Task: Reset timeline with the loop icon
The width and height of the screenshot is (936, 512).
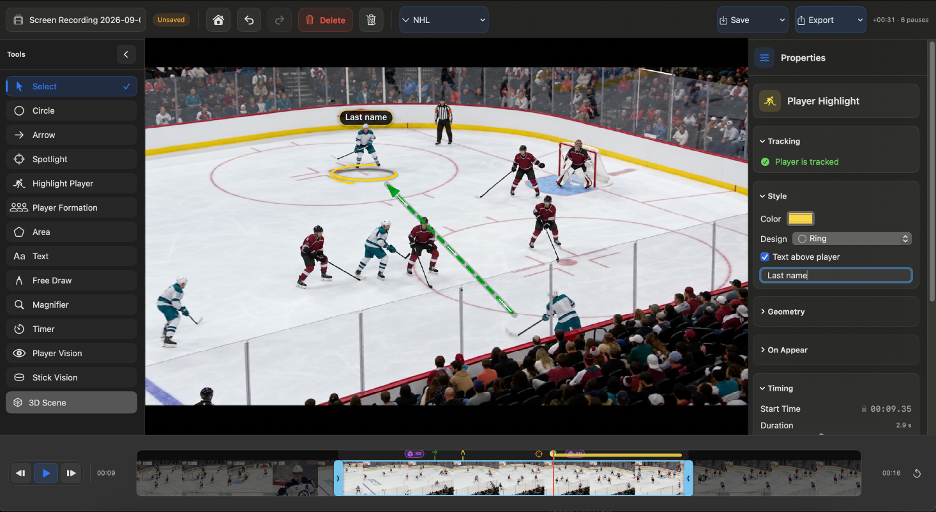Action: (917, 473)
